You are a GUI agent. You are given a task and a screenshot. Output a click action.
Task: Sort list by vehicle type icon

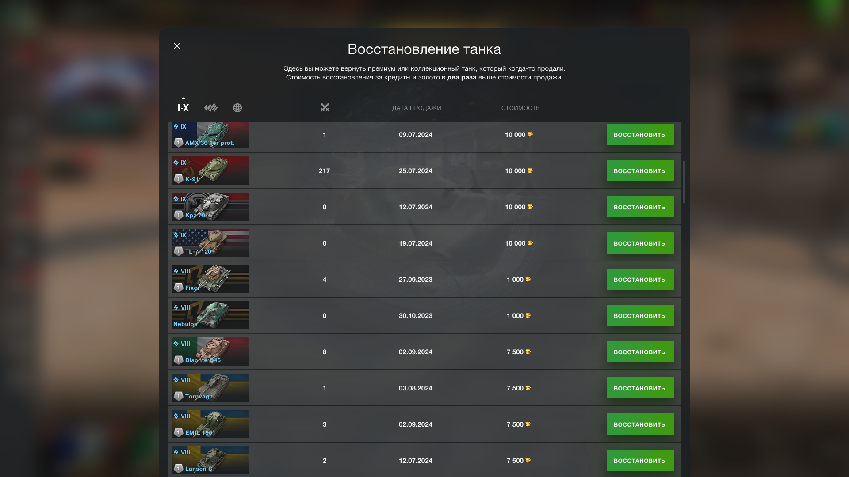click(211, 108)
